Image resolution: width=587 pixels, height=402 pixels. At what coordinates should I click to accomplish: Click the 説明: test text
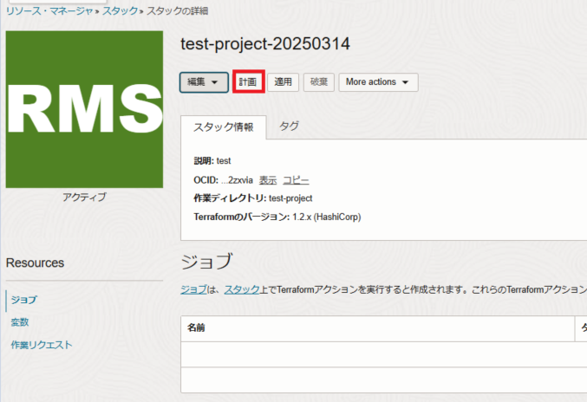click(212, 161)
